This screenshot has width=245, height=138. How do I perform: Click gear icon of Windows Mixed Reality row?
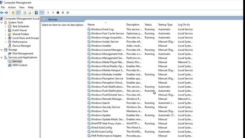pos(89,66)
